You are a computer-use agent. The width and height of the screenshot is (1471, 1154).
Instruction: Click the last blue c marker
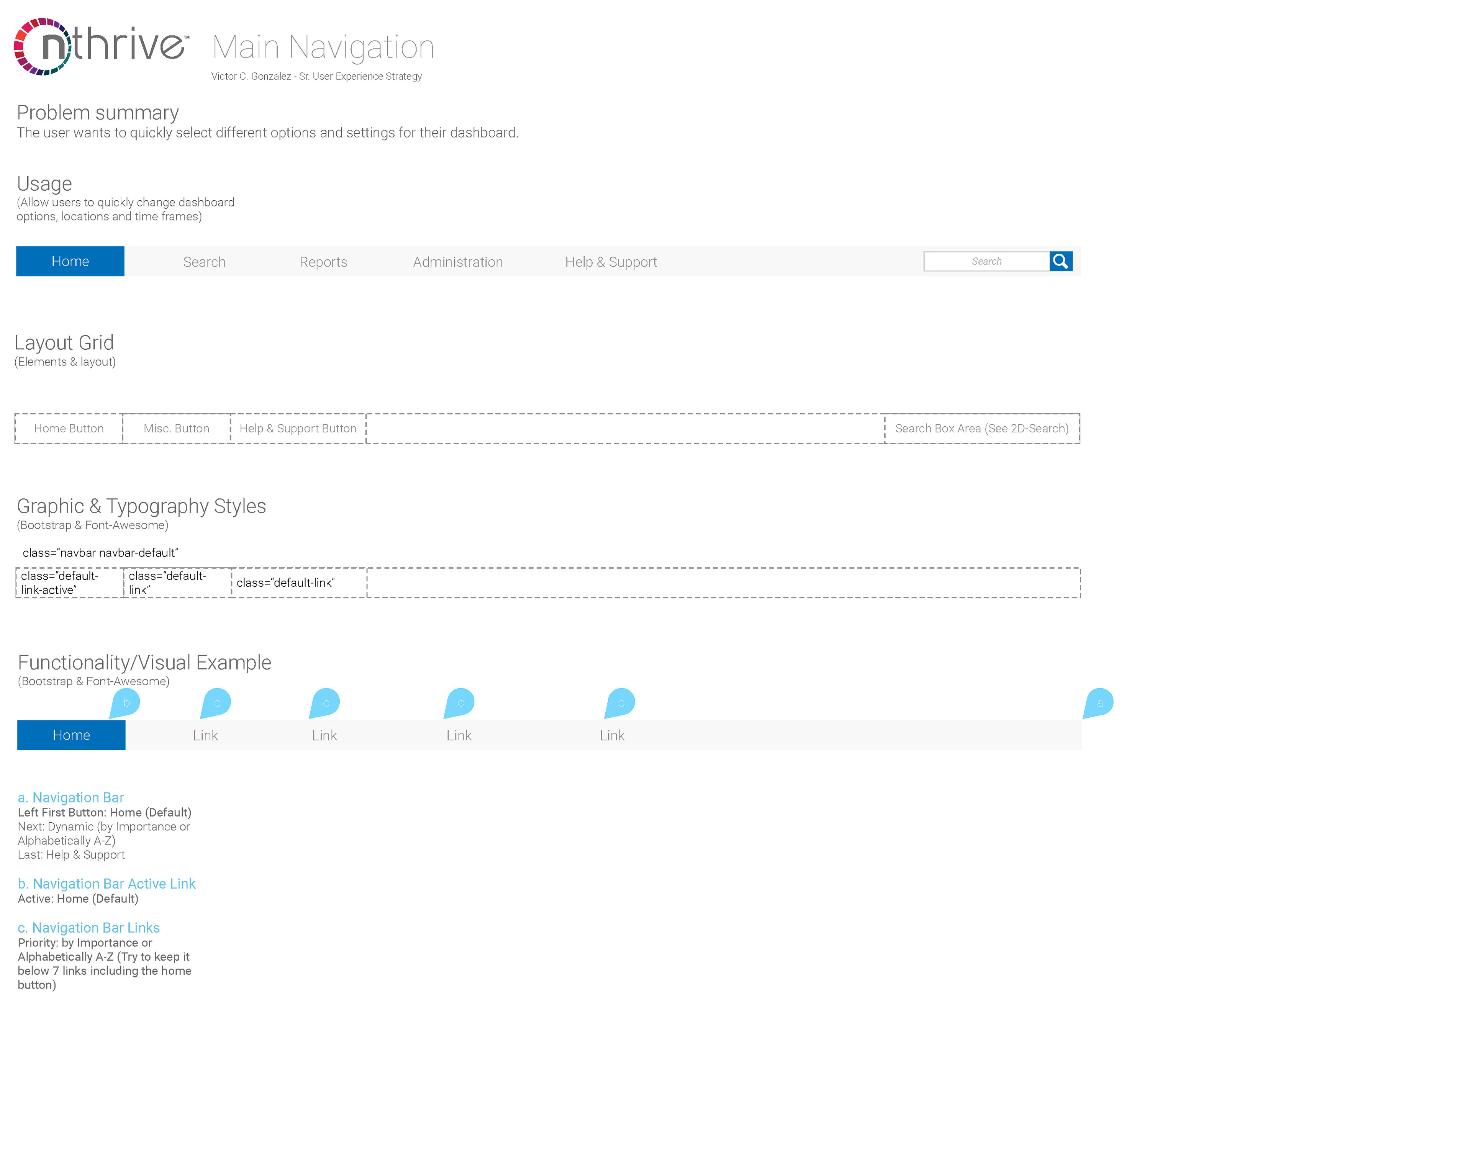pyautogui.click(x=619, y=703)
